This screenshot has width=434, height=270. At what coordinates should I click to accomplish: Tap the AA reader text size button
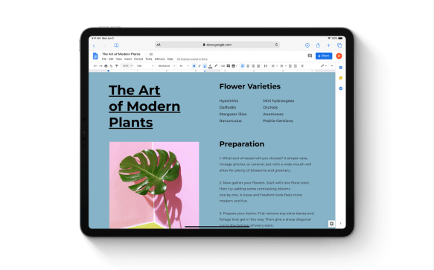tap(159, 45)
